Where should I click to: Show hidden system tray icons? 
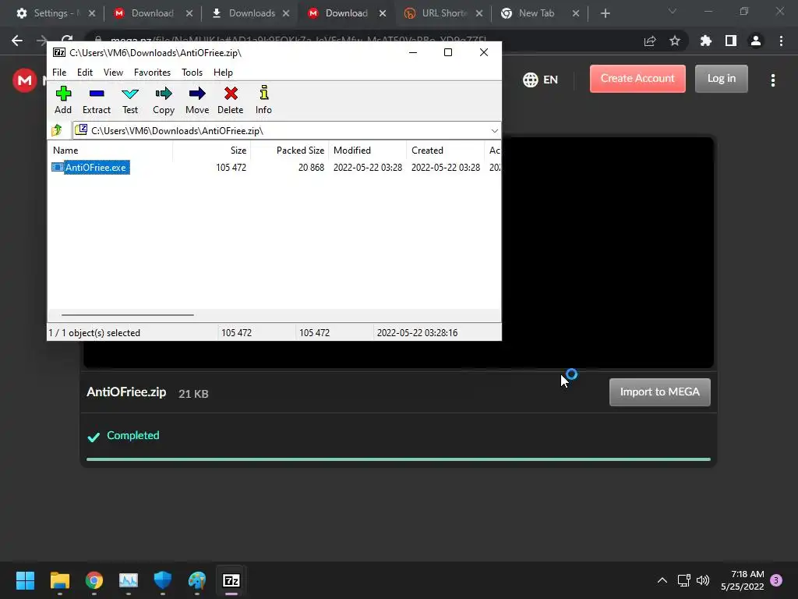point(662,580)
